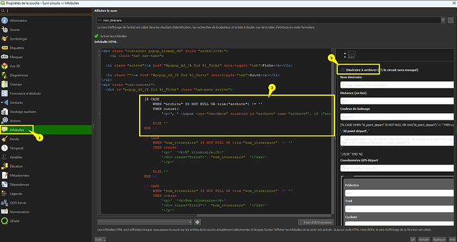This screenshot has height=242, width=457.
Task: Toggle Activer les infobulles checkbox
Action: tap(96, 36)
